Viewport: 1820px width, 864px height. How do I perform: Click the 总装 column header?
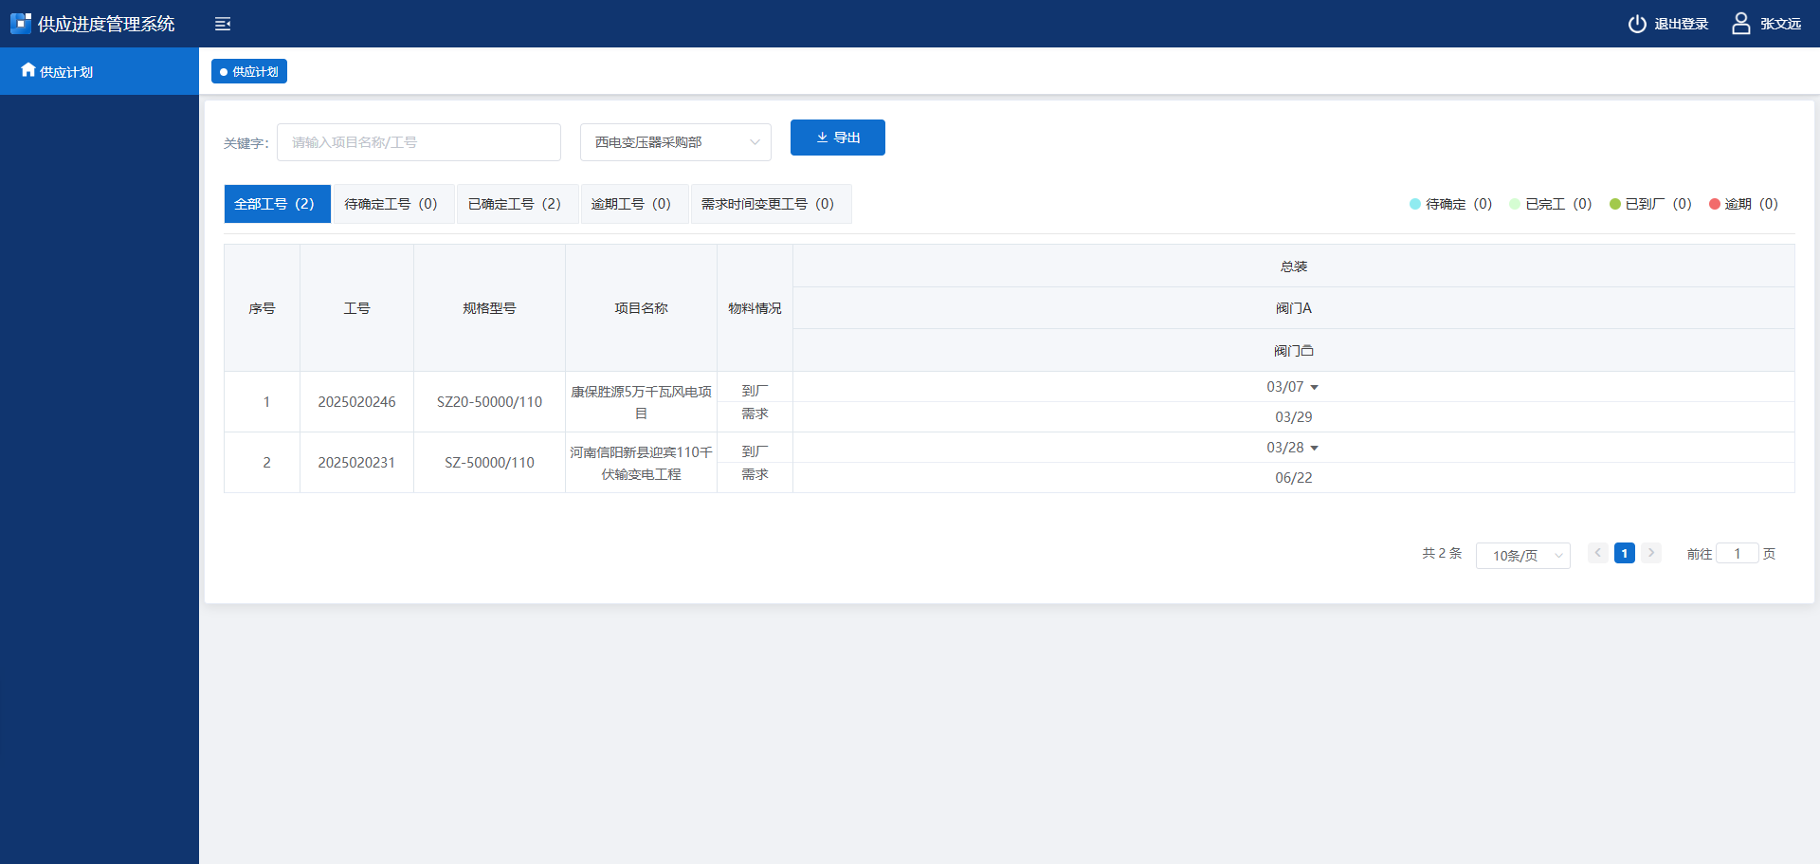tap(1294, 267)
